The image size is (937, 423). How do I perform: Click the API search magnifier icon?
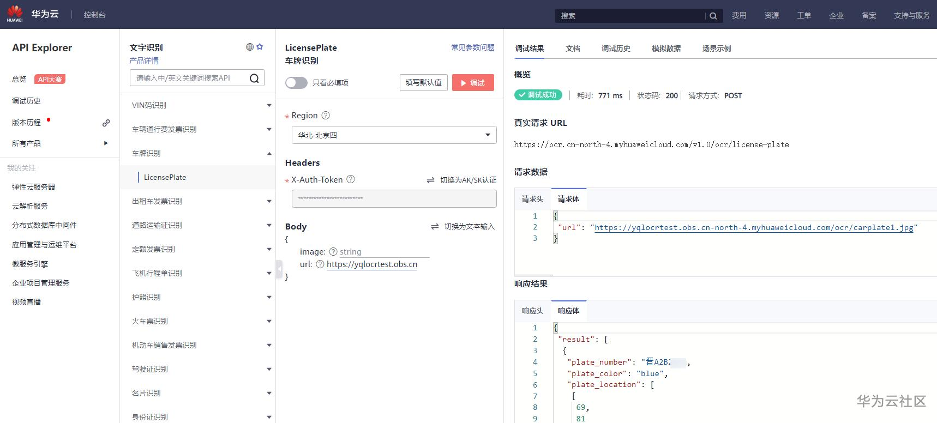254,78
